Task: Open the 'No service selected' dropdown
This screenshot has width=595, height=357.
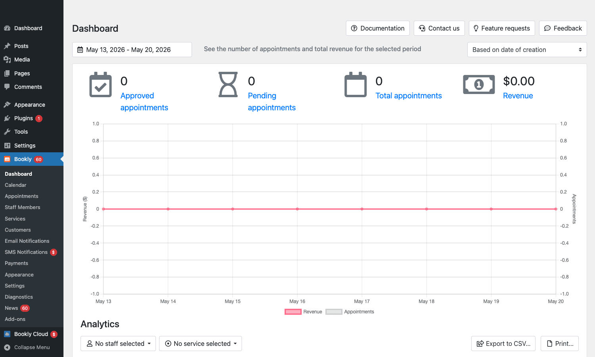Action: 200,344
